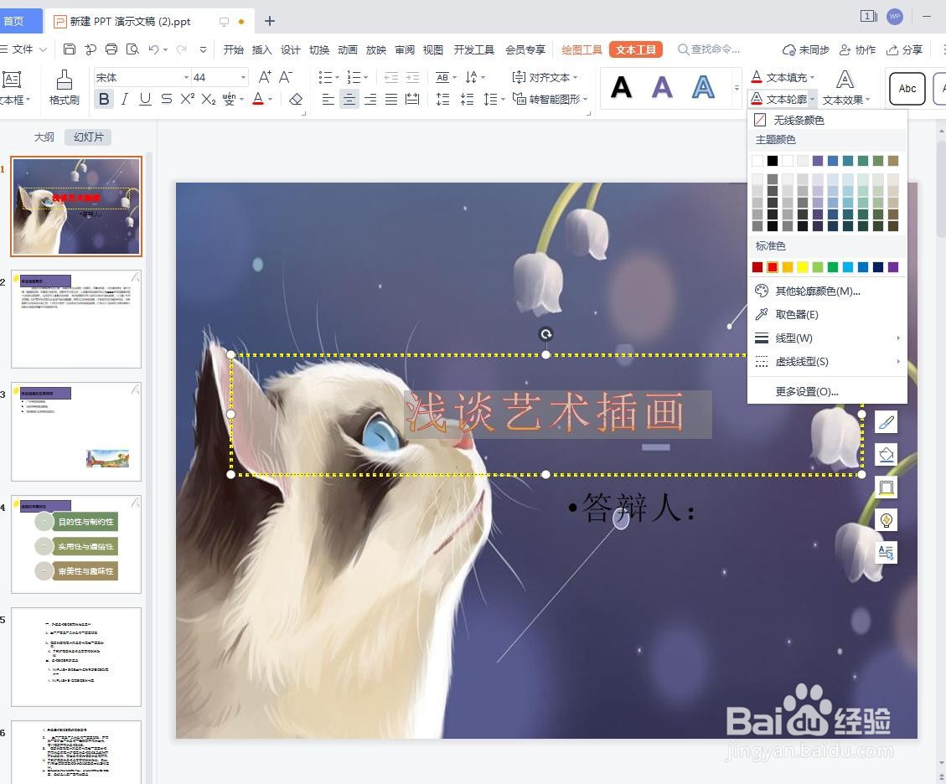Choose the 取色器(E) eyedropper

tap(827, 314)
